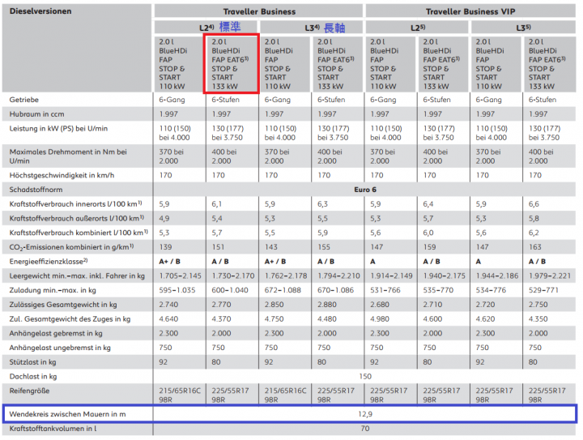The height and width of the screenshot is (440, 583).
Task: Select the Hubraum in ccm row label
Action: (36, 114)
